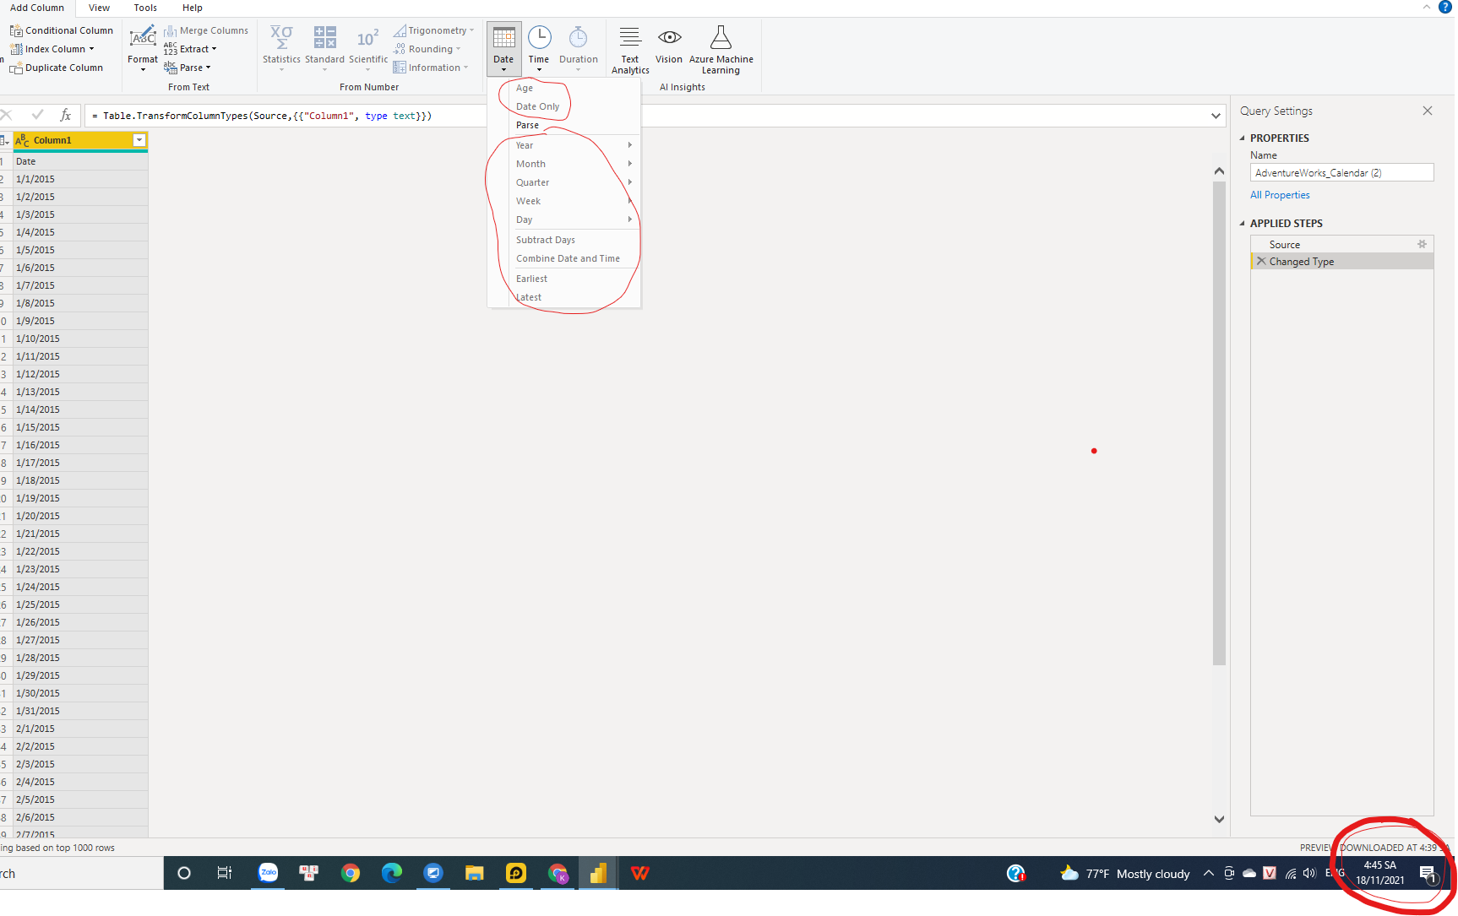Viewport: 1458px width, 916px height.
Task: Open the Zalo taskbar app
Action: click(x=268, y=873)
